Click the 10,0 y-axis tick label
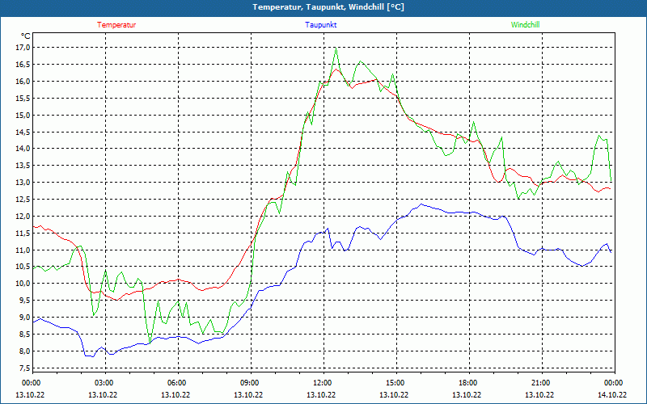 22,284
